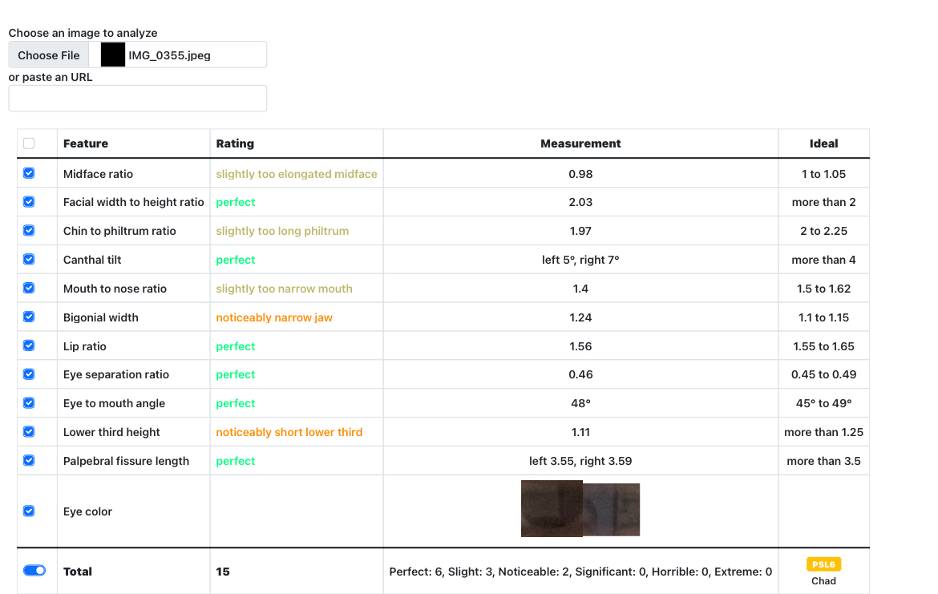
Task: Click the yellow PSL6 badge
Action: tap(823, 564)
